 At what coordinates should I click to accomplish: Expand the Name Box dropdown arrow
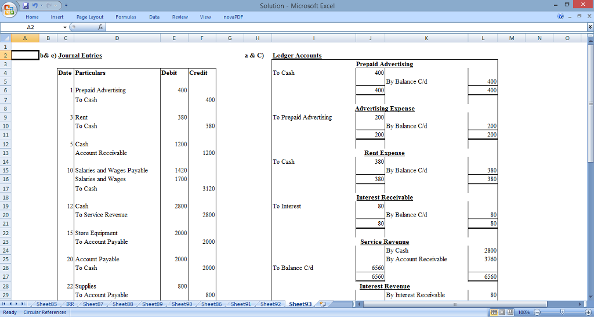click(x=65, y=27)
